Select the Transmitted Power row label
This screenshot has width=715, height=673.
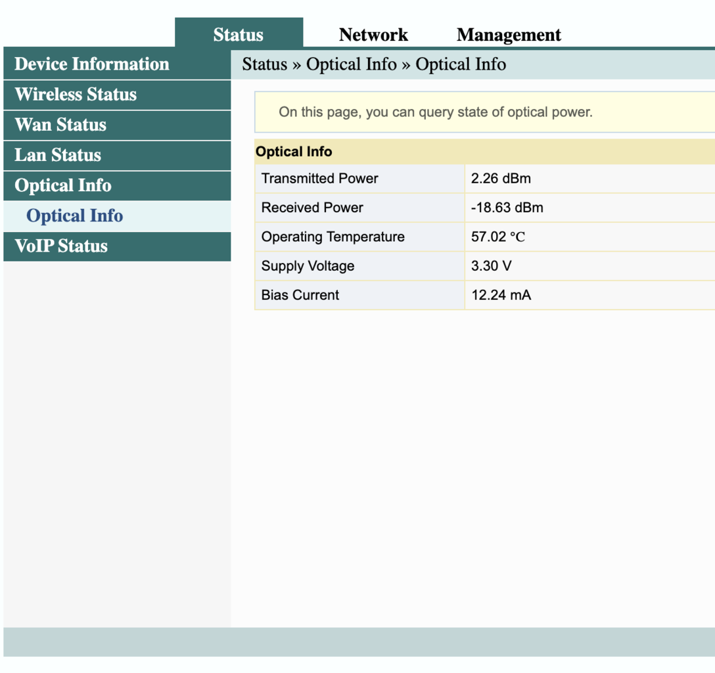(320, 179)
